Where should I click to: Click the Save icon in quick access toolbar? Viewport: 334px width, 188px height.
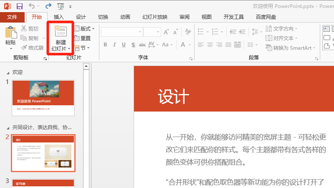(x=19, y=6)
